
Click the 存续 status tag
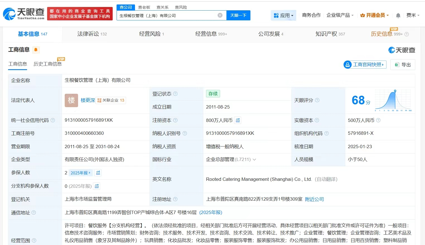pos(213,94)
